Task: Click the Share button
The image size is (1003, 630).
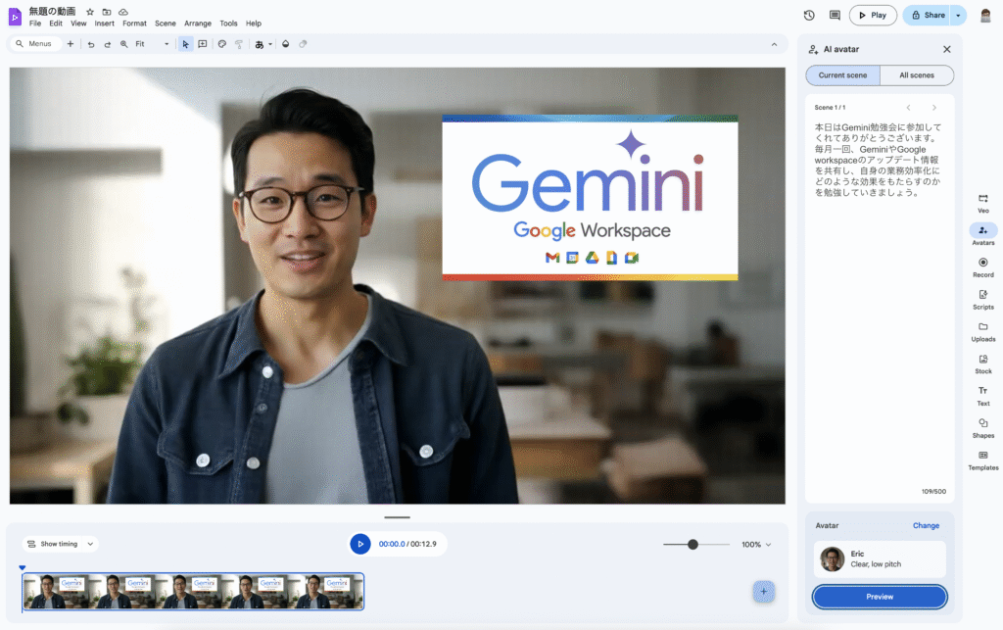Action: tap(927, 16)
